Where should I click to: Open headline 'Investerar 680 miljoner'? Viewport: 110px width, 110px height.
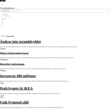(x=18, y=76)
